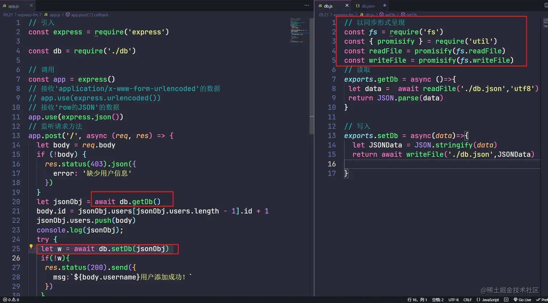Image resolution: width=548 pixels, height=303 pixels.
Task: Click the warning count icon in the status bar
Action: click(13, 300)
